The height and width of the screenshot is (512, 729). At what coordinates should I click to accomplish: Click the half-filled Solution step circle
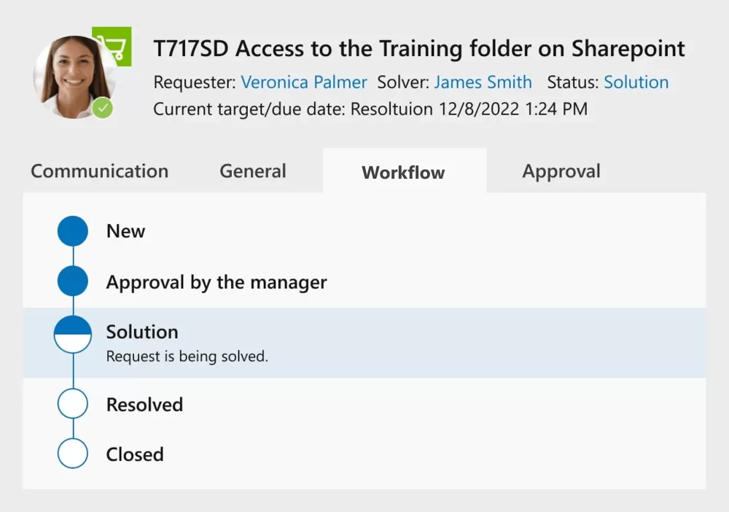73,334
